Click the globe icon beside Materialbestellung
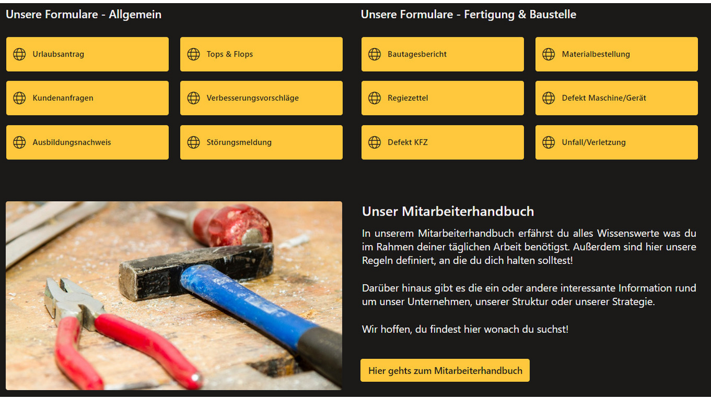 coord(549,54)
